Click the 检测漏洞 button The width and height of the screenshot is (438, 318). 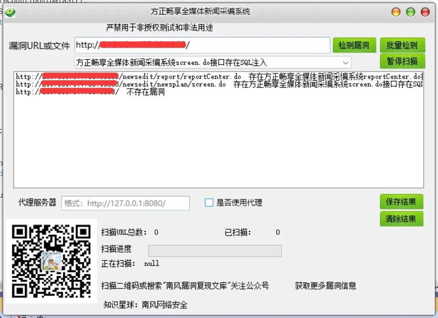[x=354, y=45]
